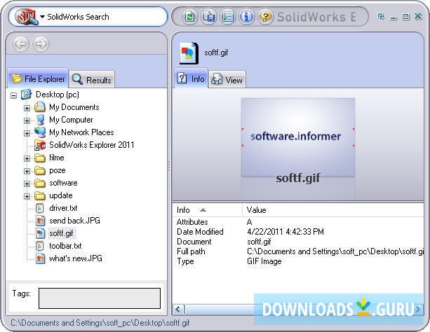Switch to the File Explorer tab

pyautogui.click(x=38, y=79)
